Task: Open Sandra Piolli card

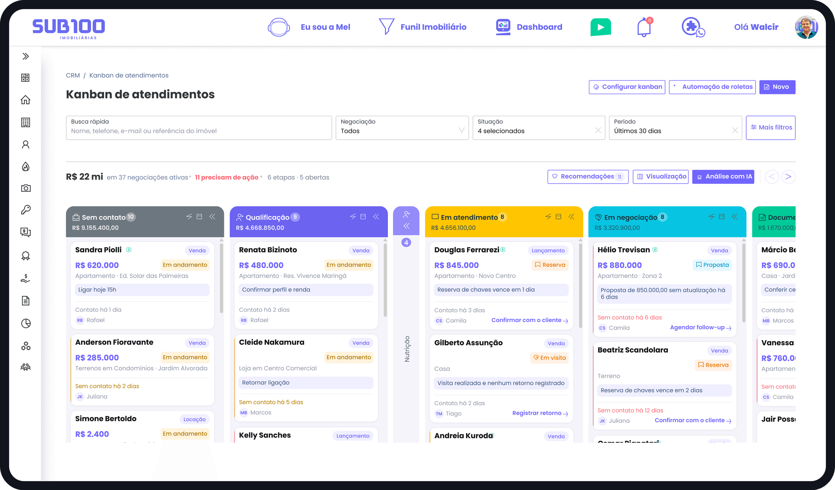Action: 142,285
